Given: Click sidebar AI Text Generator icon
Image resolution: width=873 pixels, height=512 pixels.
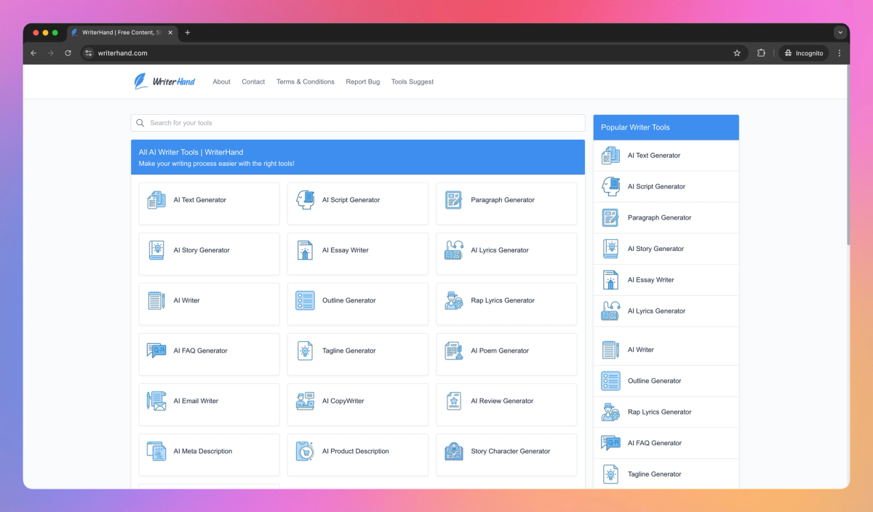Looking at the screenshot, I should (x=610, y=156).
